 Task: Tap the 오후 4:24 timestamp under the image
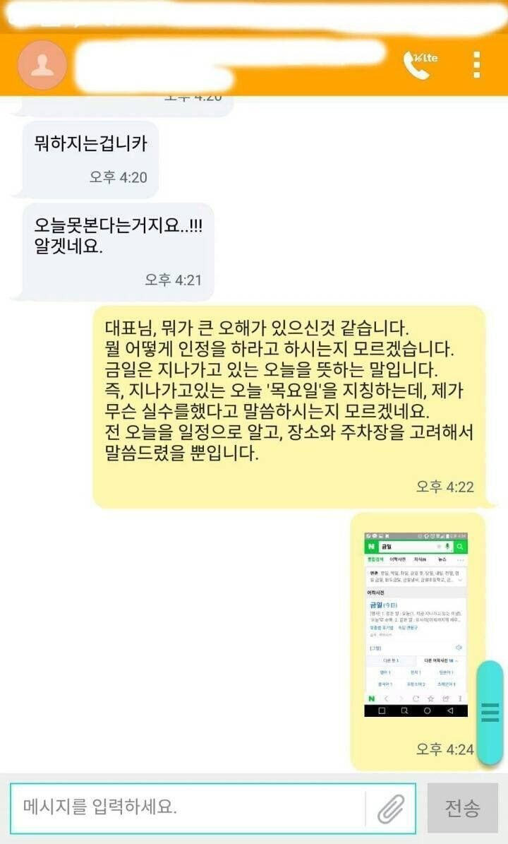pos(445,749)
